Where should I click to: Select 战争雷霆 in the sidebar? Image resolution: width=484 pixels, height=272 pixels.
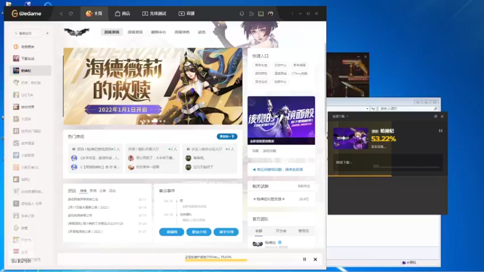click(x=30, y=143)
